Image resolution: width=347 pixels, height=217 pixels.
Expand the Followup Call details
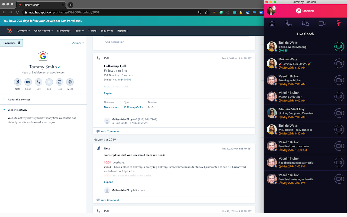[x=109, y=93]
